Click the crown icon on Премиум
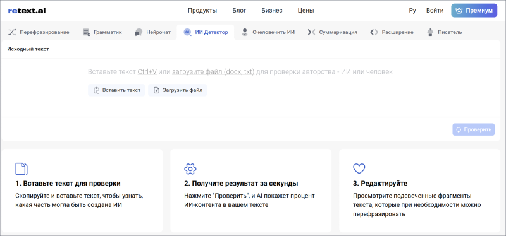The height and width of the screenshot is (236, 506). (x=459, y=11)
